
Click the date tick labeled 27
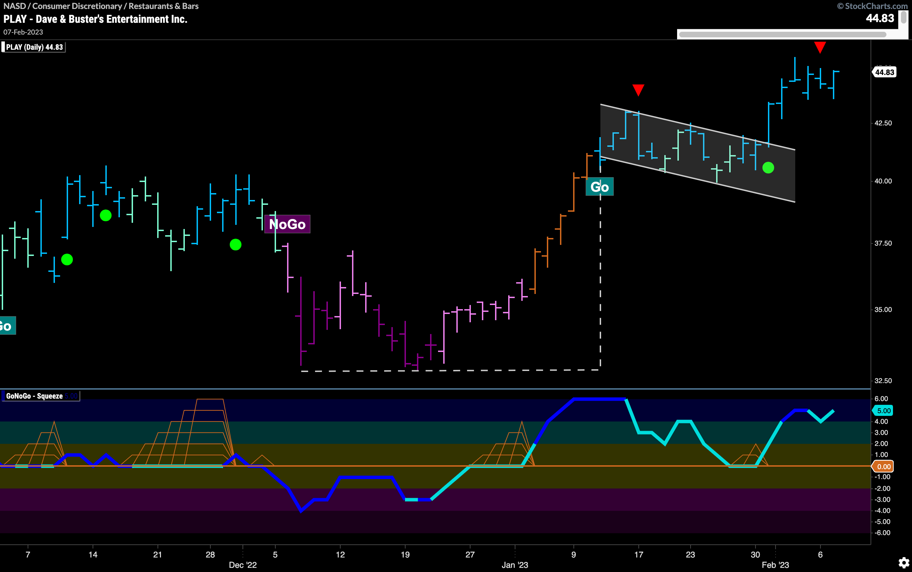point(470,555)
